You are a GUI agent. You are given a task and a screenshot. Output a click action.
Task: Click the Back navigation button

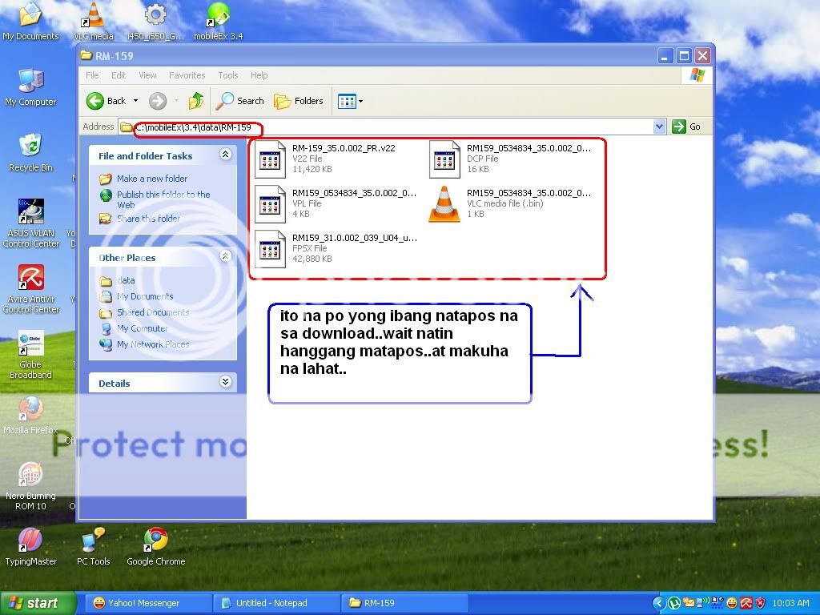coord(107,101)
